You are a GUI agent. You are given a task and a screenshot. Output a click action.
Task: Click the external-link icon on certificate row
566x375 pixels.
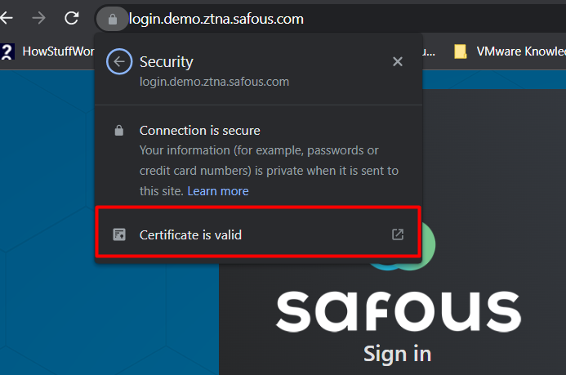click(x=398, y=235)
